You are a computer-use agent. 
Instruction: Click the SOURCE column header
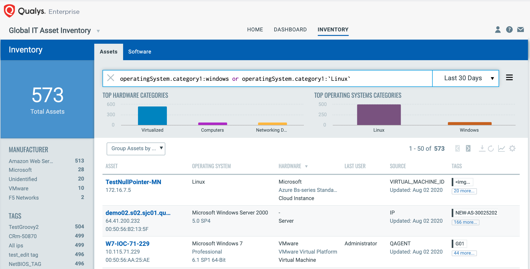pos(398,166)
